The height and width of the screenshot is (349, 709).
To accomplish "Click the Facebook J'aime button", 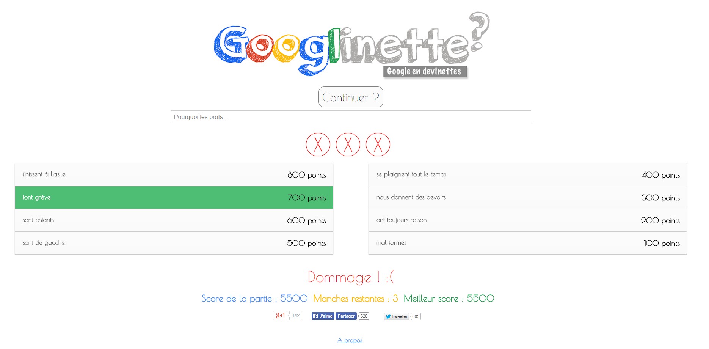I will pos(323,316).
